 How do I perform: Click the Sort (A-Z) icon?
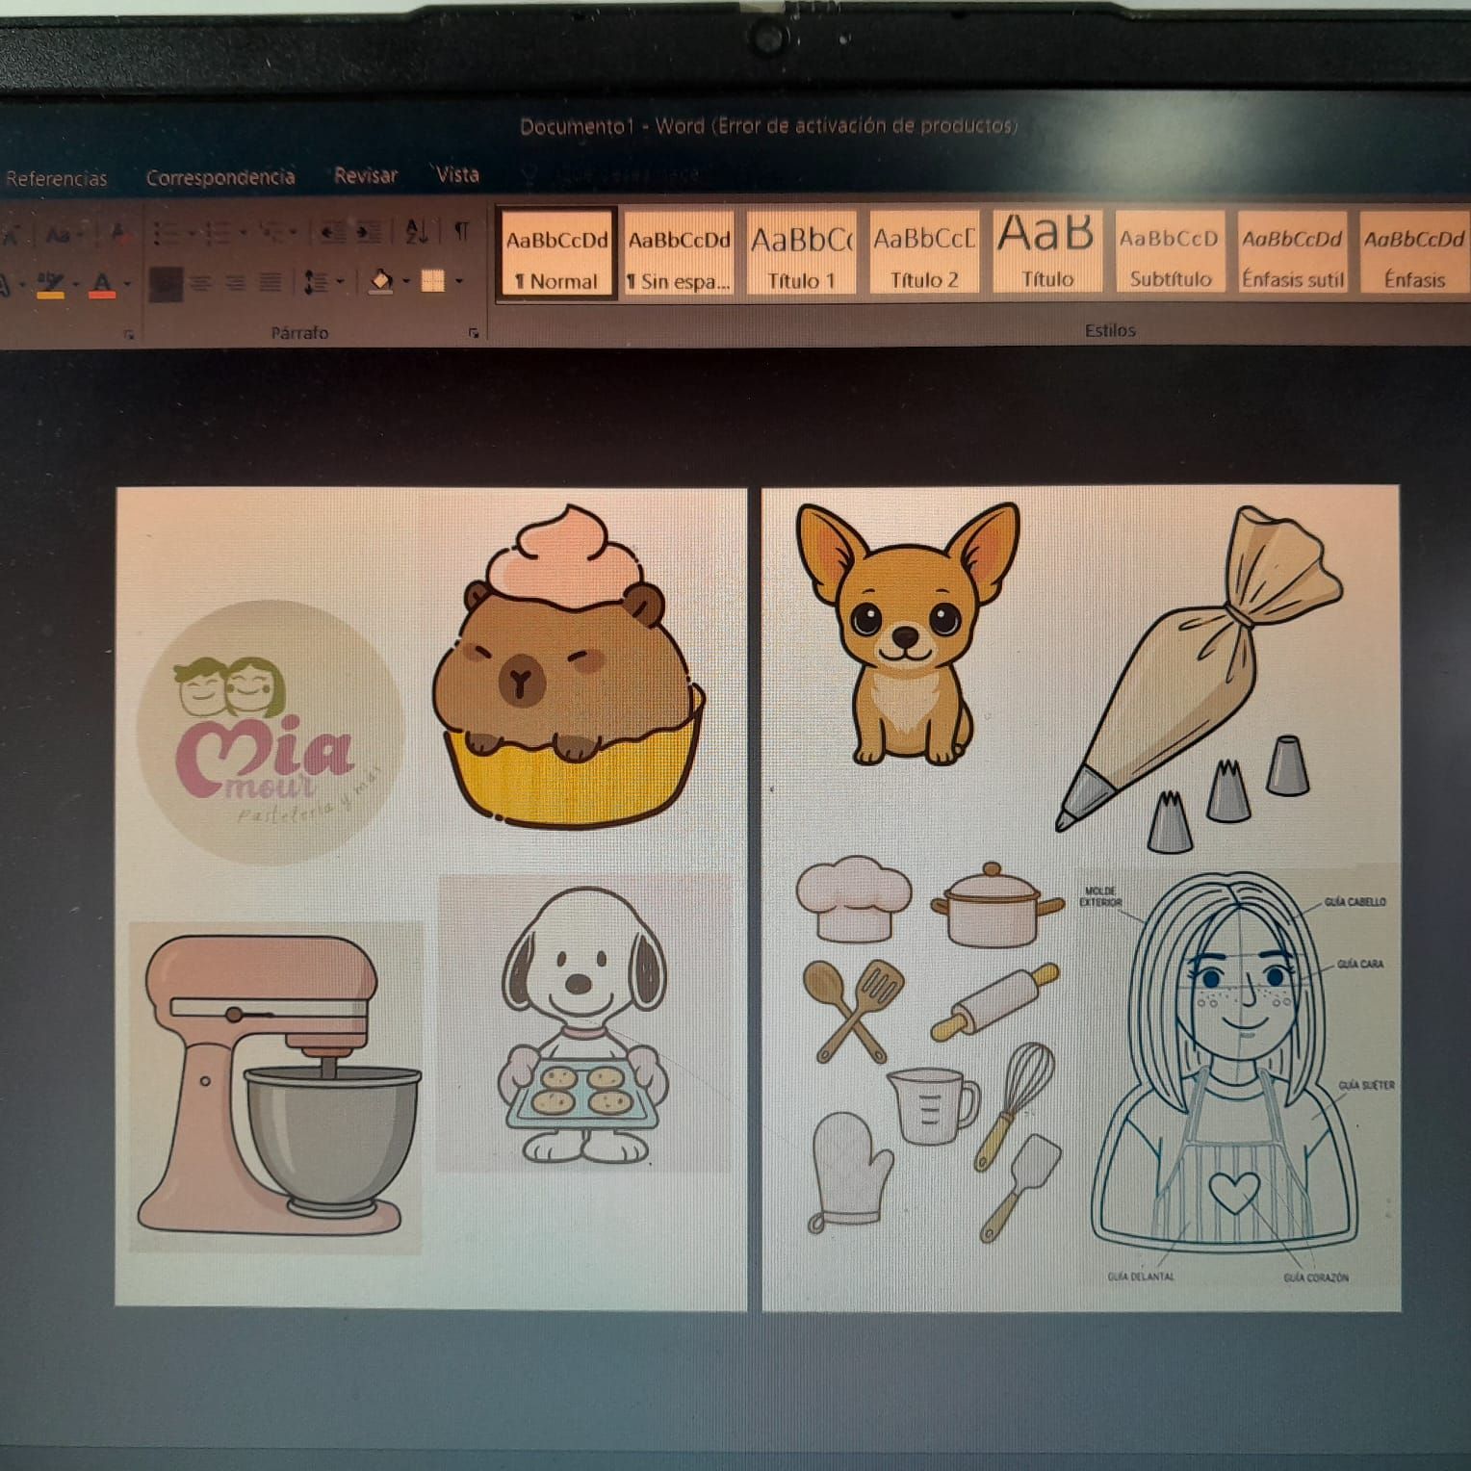tap(417, 231)
